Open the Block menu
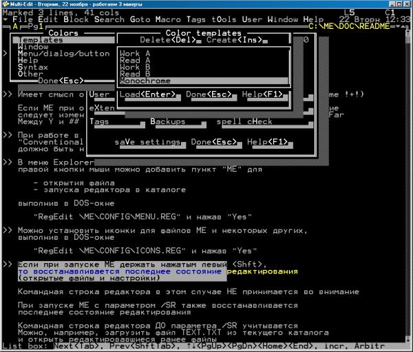Viewport: 413px width, 352px height. click(x=76, y=19)
